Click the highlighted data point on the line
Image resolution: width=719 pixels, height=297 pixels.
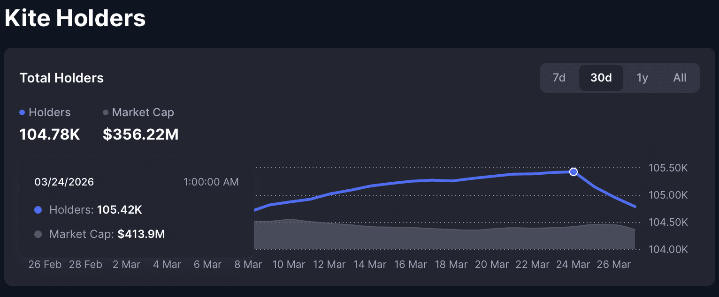point(573,172)
